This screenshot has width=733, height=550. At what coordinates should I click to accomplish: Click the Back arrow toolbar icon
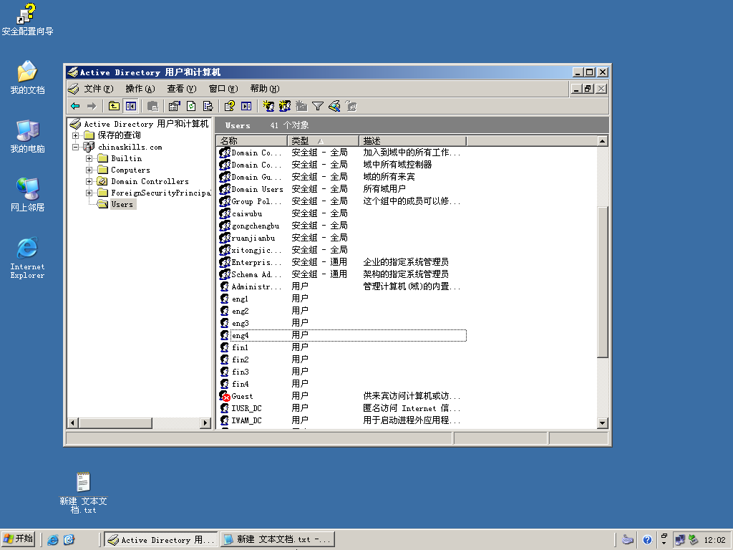click(x=75, y=106)
